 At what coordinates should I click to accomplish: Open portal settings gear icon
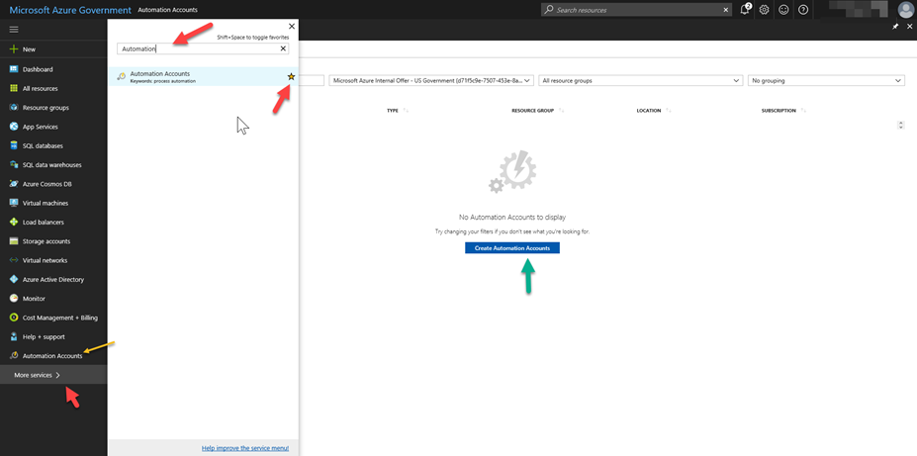pos(764,10)
